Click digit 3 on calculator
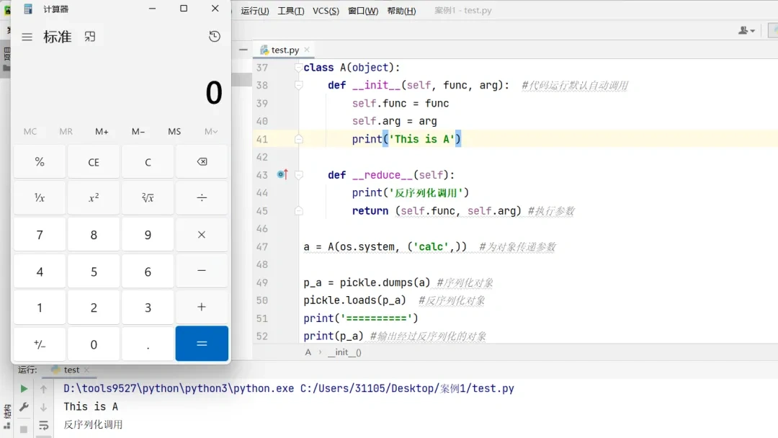 [x=148, y=308]
